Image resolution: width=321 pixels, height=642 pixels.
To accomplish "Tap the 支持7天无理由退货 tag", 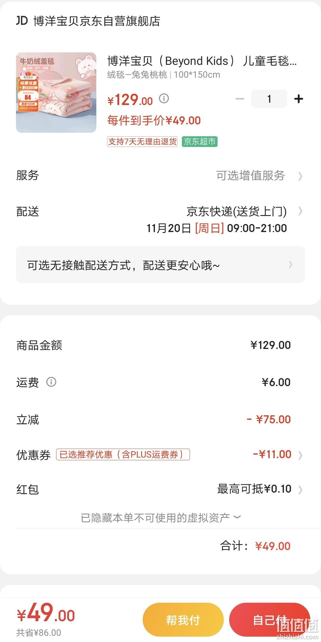I will tap(142, 142).
